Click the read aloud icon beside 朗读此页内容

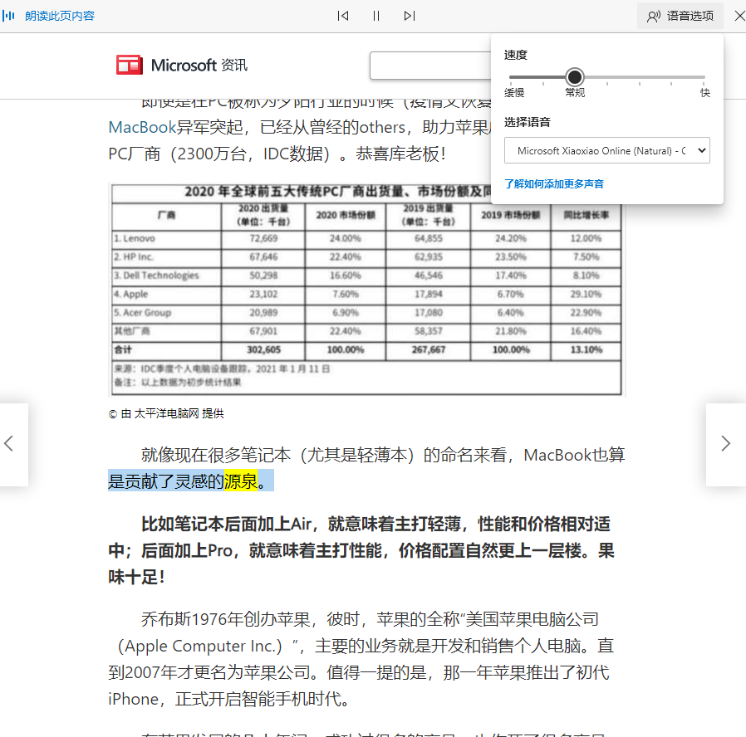(x=9, y=16)
